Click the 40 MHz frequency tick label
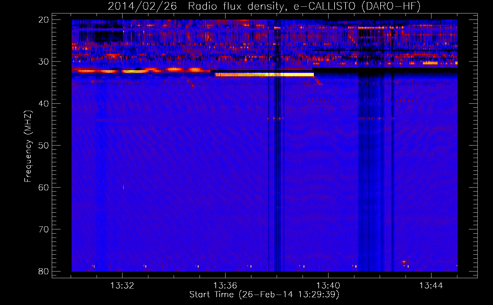Viewport: 493px width, 305px height. 44,104
